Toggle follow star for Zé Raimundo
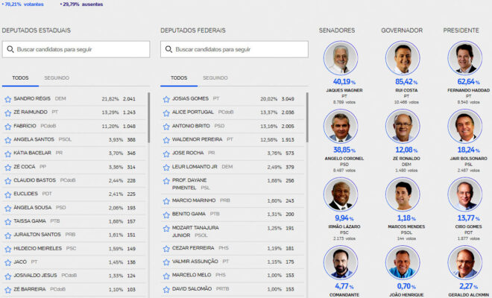Image resolution: width=492 pixels, height=298 pixels. (x=7, y=112)
